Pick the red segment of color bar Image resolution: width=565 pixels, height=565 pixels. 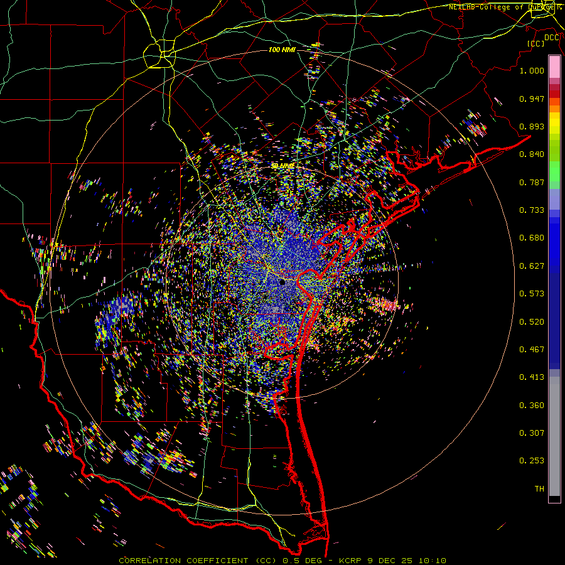pos(554,94)
